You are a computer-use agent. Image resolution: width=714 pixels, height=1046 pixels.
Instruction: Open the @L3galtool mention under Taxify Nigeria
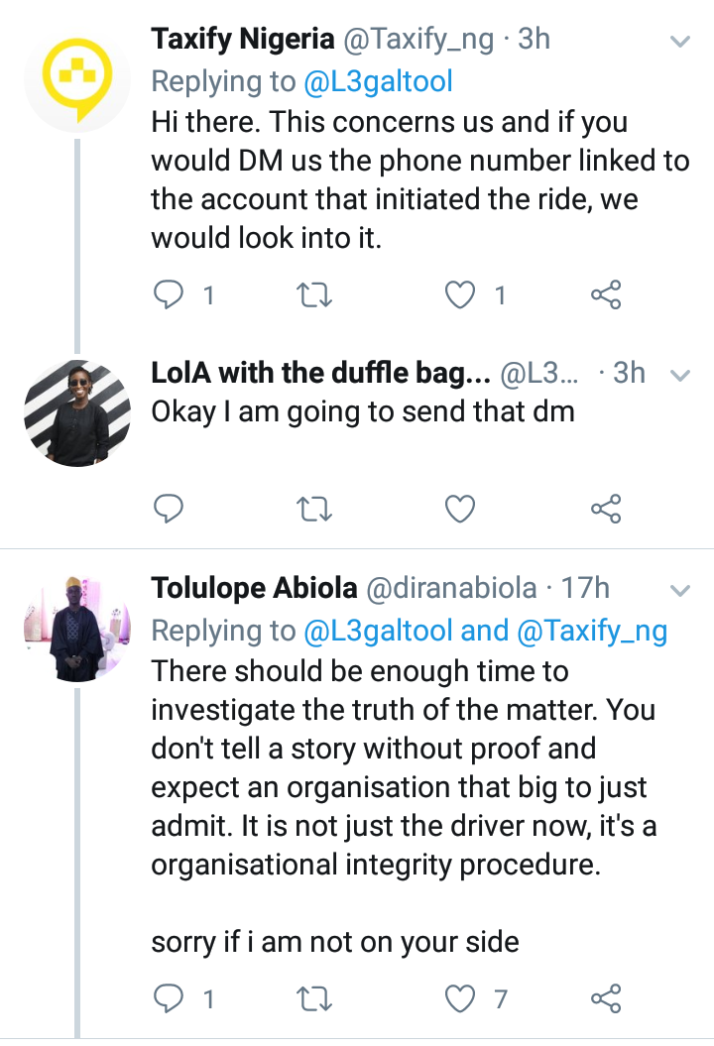378,80
